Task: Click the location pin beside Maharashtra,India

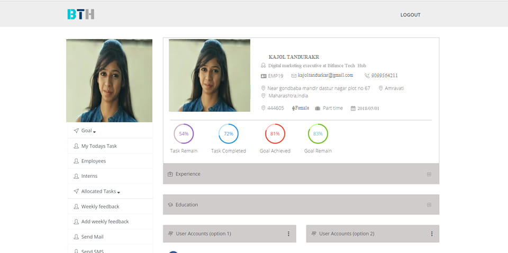Action: [x=263, y=96]
